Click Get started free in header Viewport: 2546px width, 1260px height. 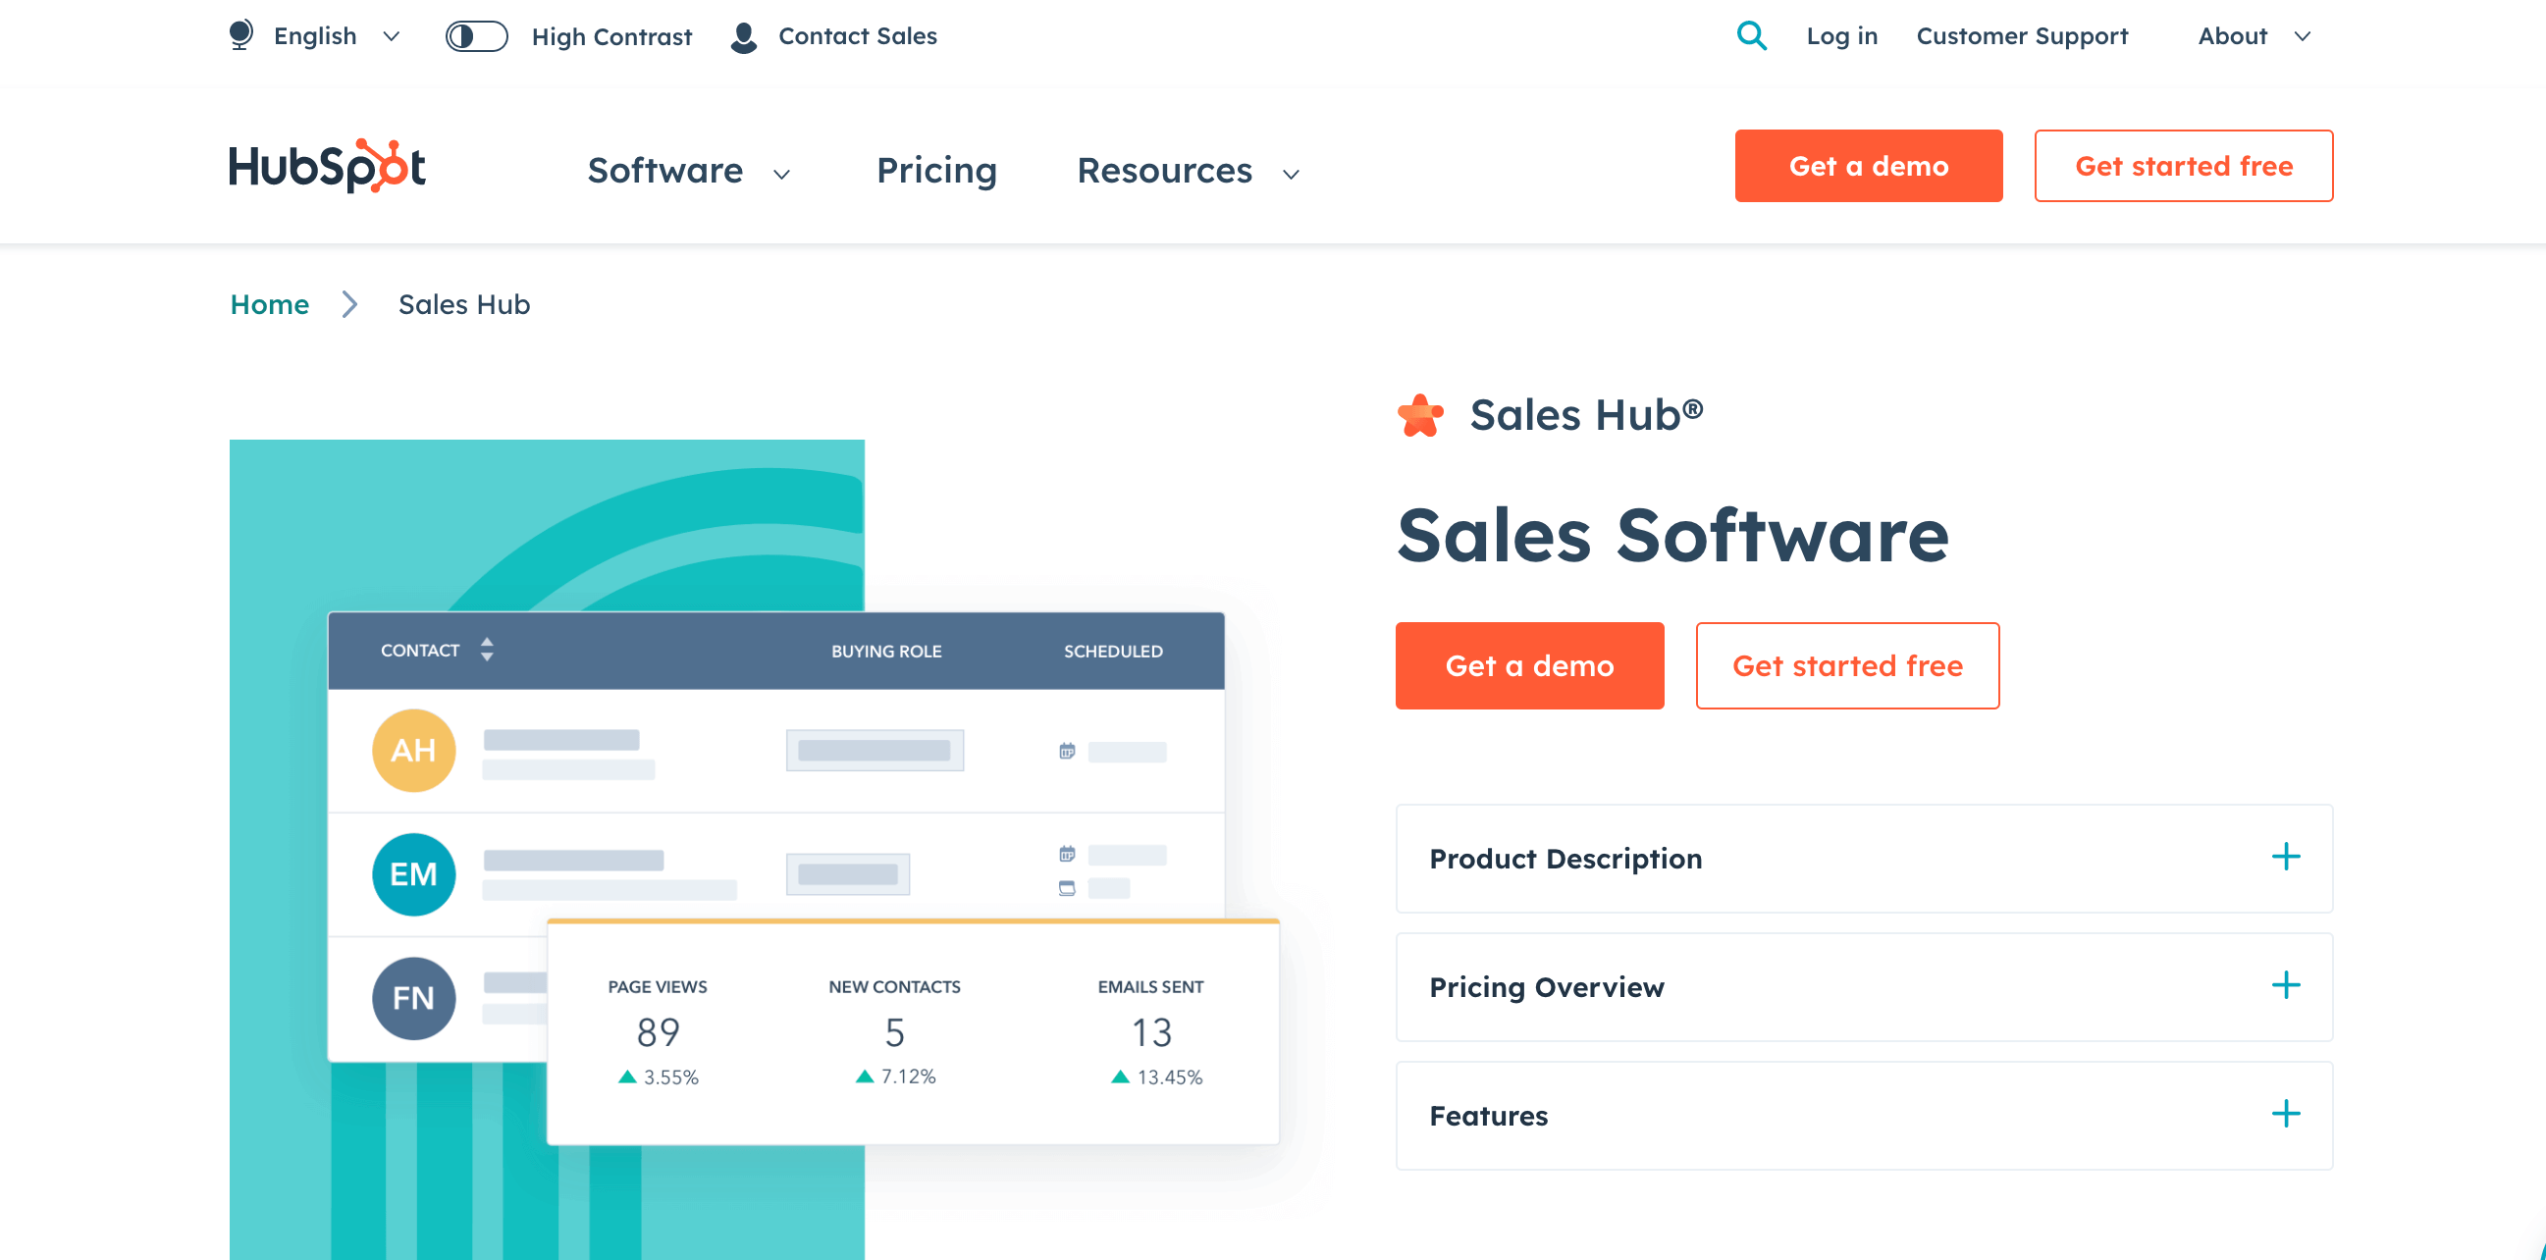pos(2183,166)
